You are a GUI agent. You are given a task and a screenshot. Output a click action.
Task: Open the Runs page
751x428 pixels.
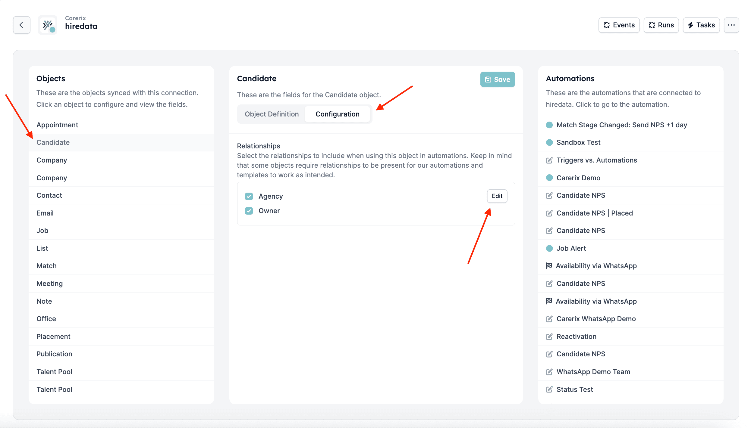[x=661, y=25]
